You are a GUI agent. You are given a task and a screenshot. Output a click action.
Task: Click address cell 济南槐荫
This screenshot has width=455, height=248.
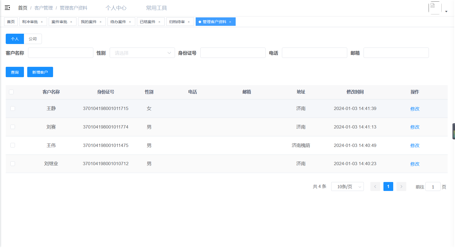(x=301, y=145)
